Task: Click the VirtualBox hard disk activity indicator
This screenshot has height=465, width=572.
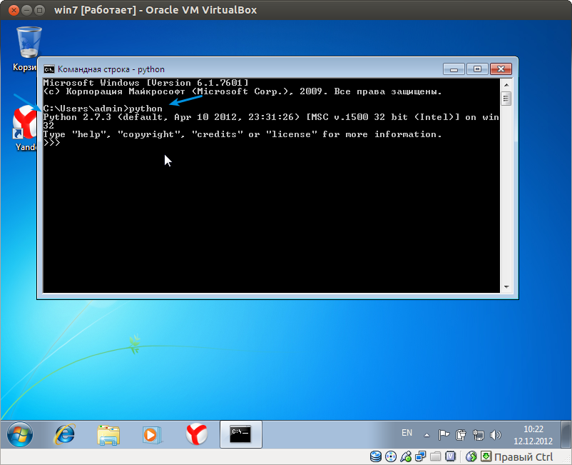Action: pos(376,456)
